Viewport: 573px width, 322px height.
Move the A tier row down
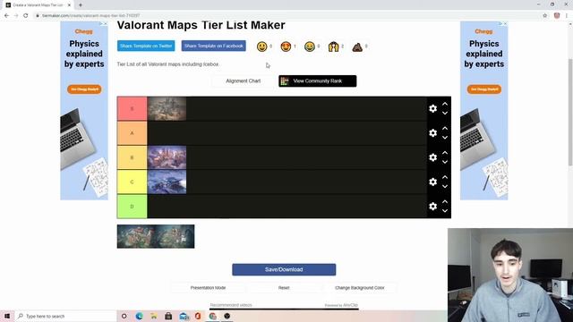[445, 138]
